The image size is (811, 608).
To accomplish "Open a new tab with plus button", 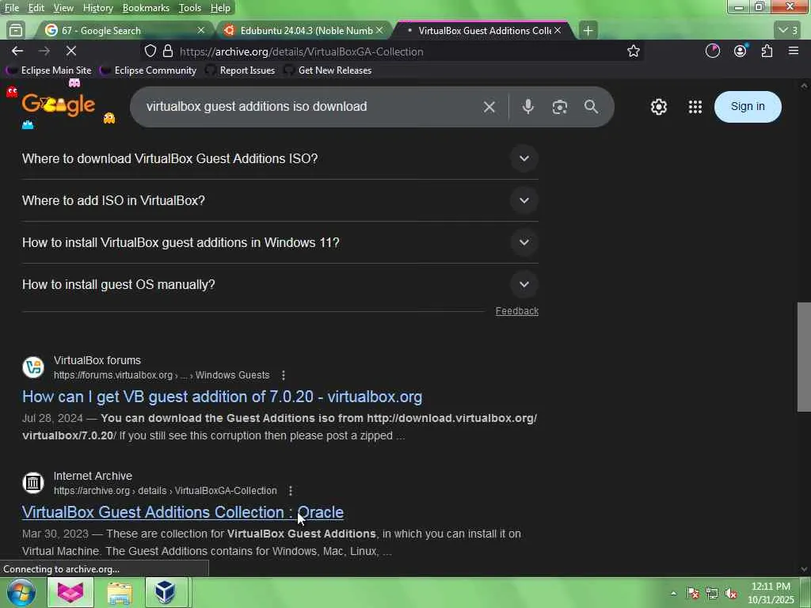I will [588, 31].
